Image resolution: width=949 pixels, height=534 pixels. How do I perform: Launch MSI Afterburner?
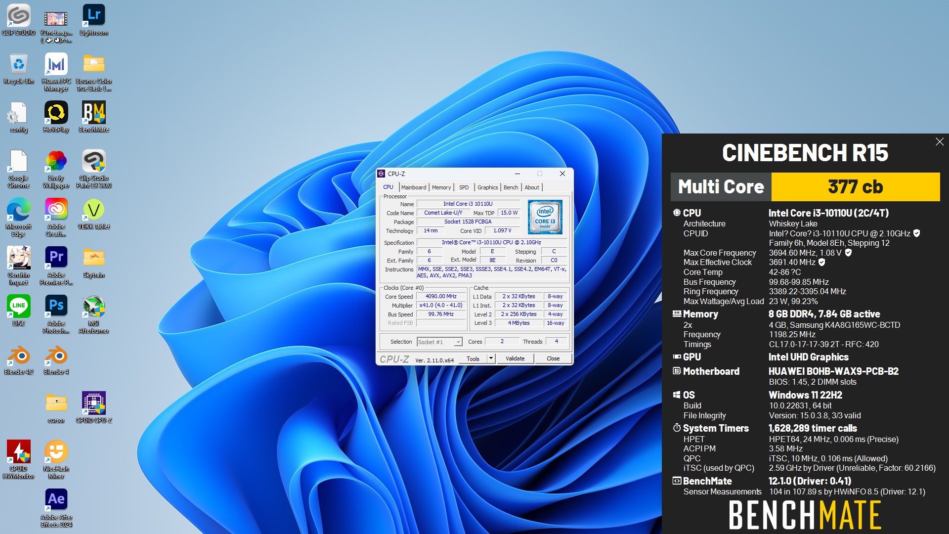[93, 314]
